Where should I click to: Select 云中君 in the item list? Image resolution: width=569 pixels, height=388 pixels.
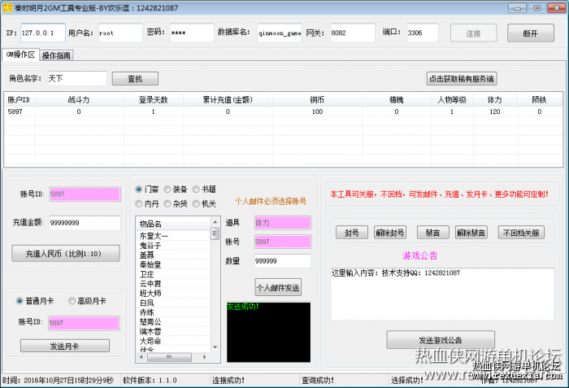click(173, 284)
